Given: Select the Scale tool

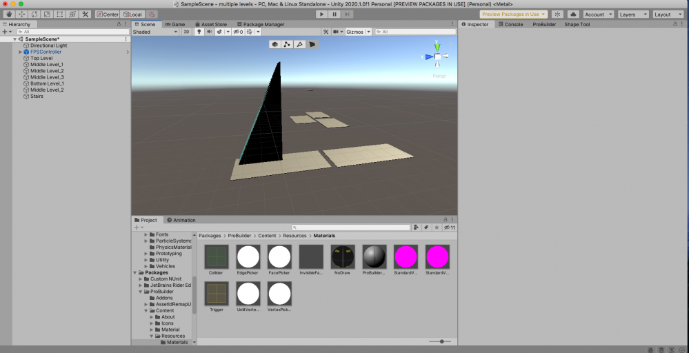Looking at the screenshot, I should tap(47, 14).
